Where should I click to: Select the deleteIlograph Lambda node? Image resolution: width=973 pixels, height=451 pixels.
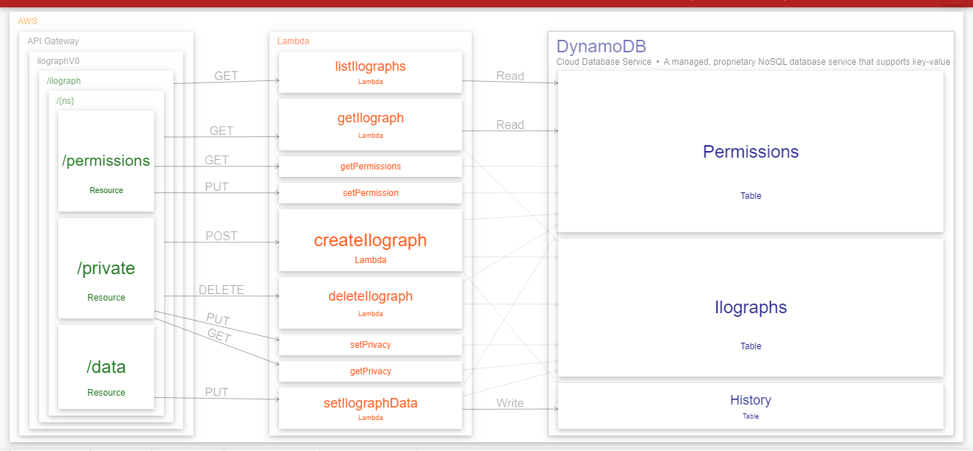[370, 302]
